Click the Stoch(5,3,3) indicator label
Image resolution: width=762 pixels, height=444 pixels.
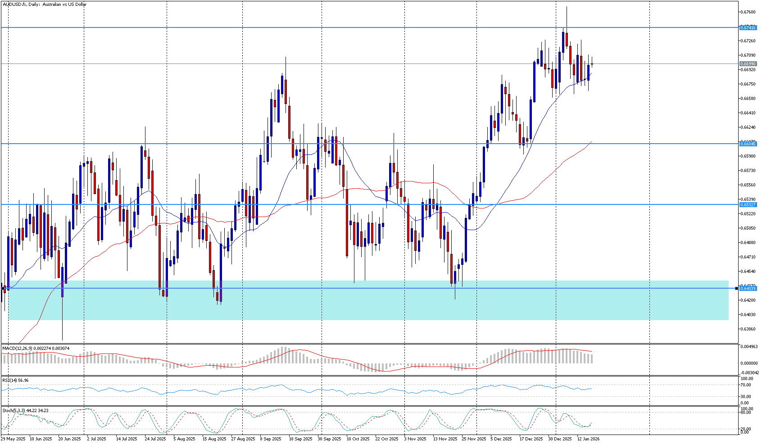(x=25, y=411)
